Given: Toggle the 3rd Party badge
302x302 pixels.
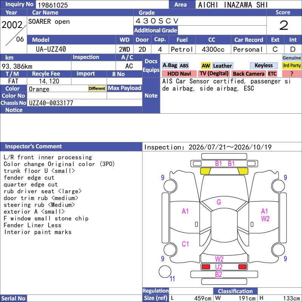Looking at the screenshot, I should tap(291, 66).
